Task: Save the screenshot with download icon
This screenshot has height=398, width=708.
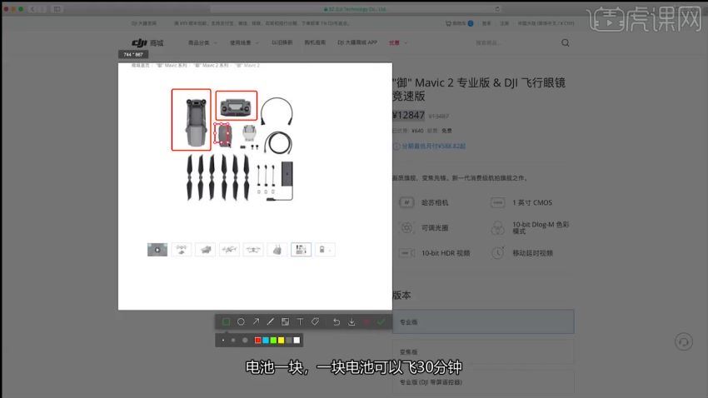Action: click(x=352, y=321)
